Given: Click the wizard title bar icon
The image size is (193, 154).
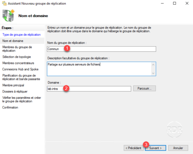Looking at the screenshot, I should point(4,3).
